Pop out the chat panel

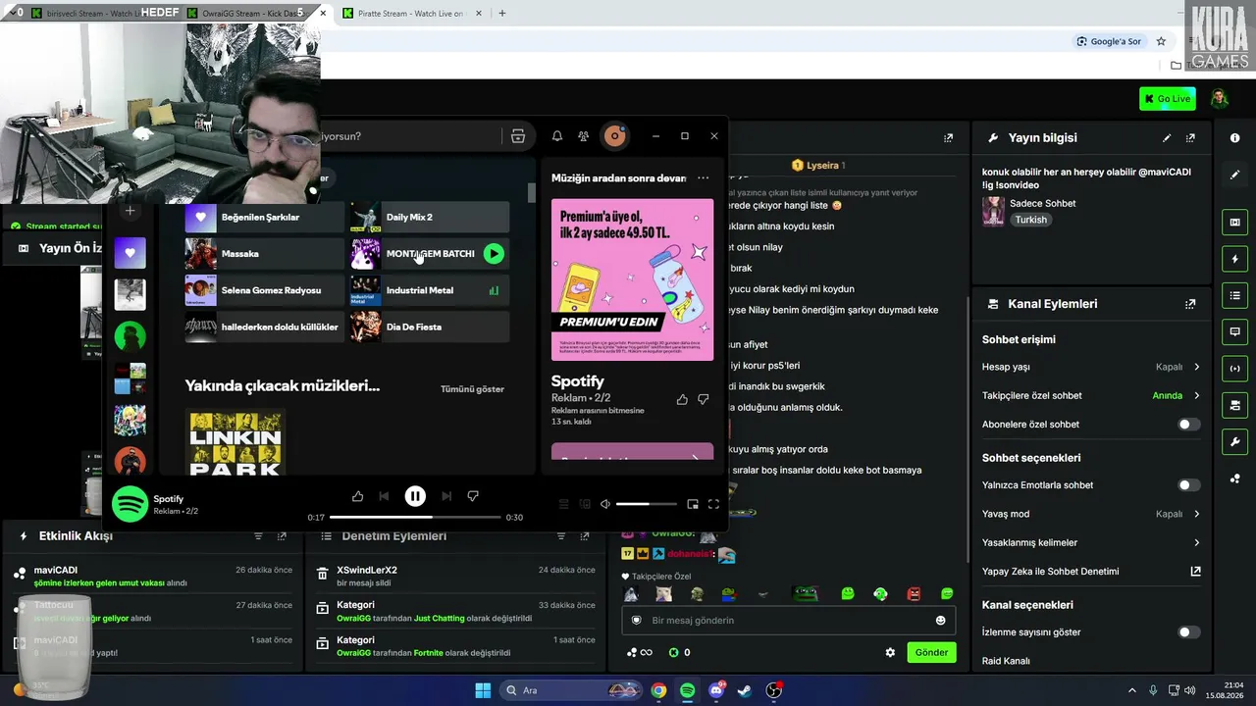948,138
